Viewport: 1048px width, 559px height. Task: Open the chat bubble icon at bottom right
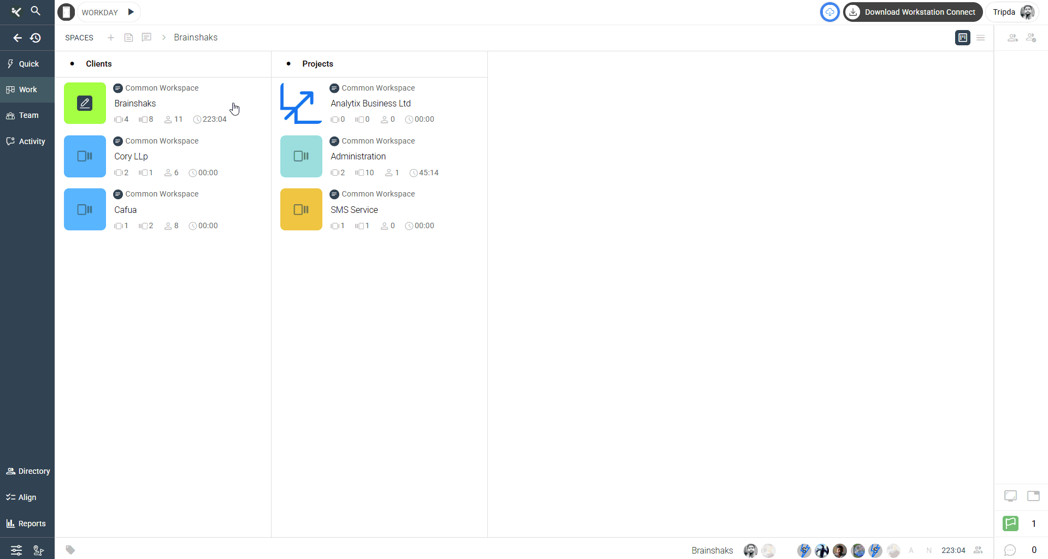[1010, 550]
